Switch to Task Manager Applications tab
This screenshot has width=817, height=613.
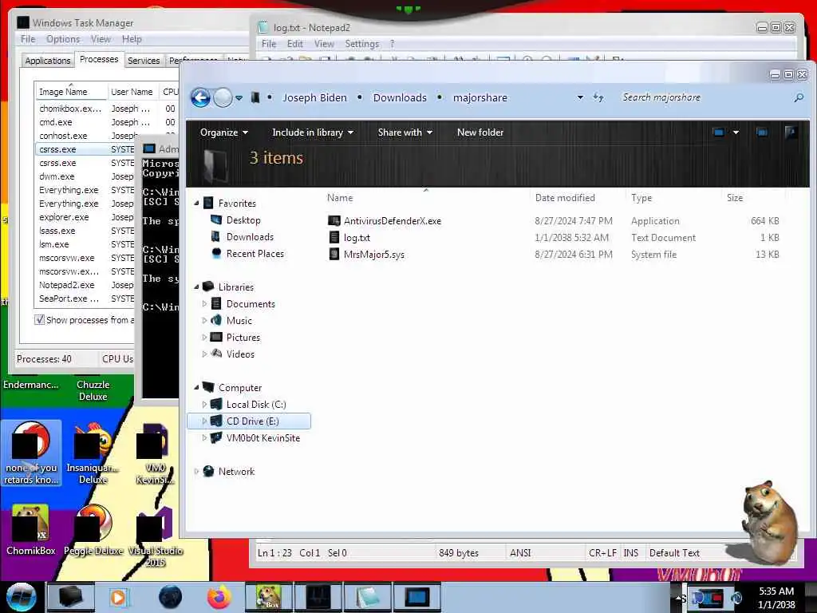pyautogui.click(x=47, y=61)
